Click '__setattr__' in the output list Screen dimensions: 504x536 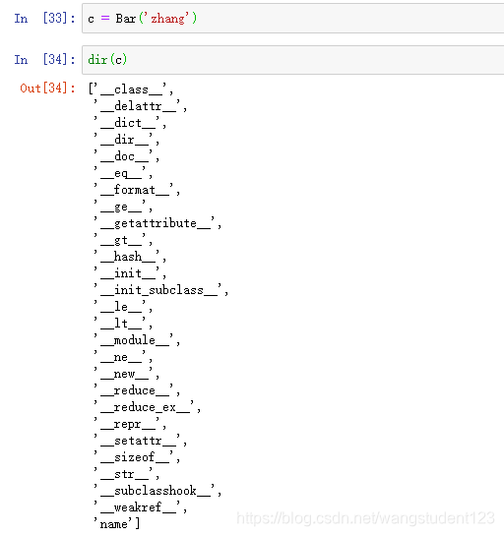click(137, 441)
